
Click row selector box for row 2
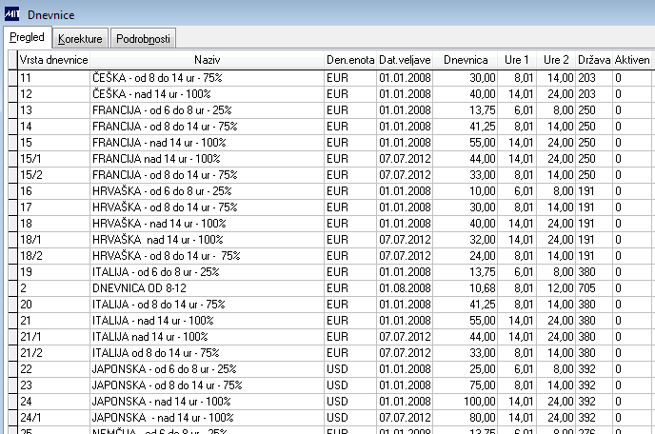13,288
